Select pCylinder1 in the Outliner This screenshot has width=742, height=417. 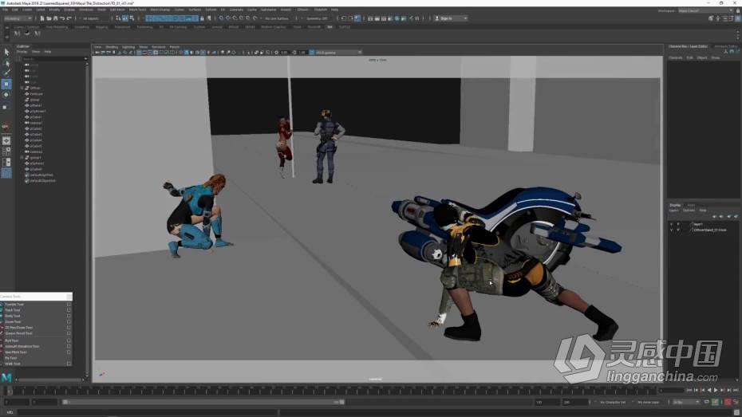coord(37,111)
